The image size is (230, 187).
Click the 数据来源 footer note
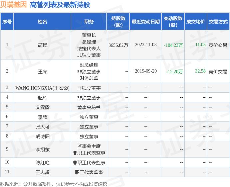54,184
